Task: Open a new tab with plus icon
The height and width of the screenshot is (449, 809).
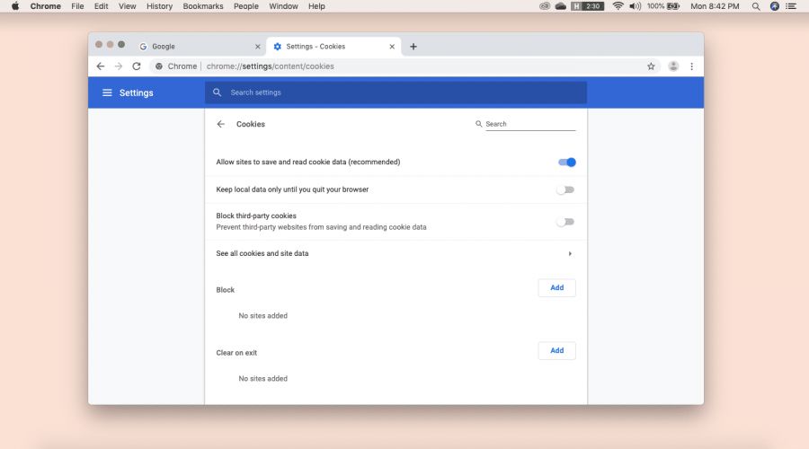Action: [413, 47]
